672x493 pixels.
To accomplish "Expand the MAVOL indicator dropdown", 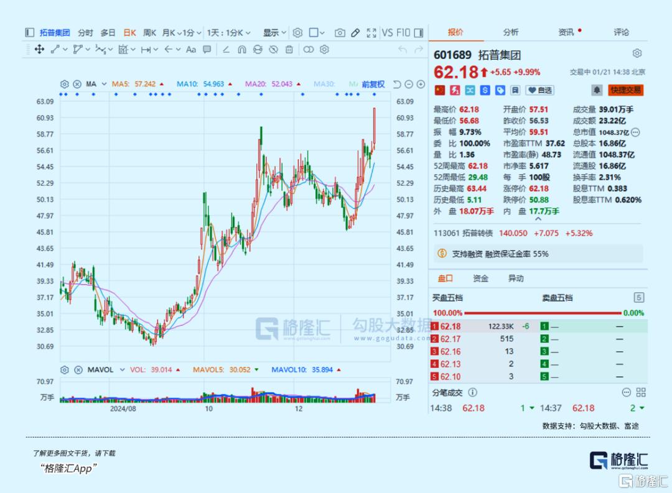I will pyautogui.click(x=122, y=370).
